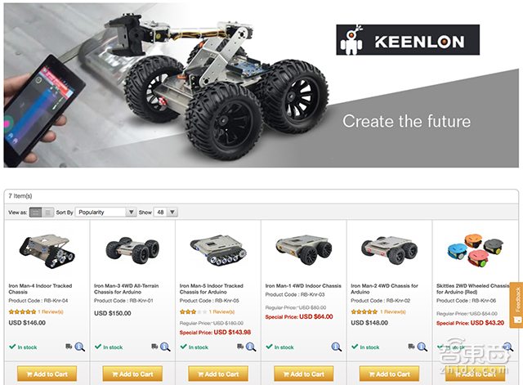Click magnifier icon for Iron Man-4 Tracked Chassis
Screen dimensions: 523x385
(80, 347)
